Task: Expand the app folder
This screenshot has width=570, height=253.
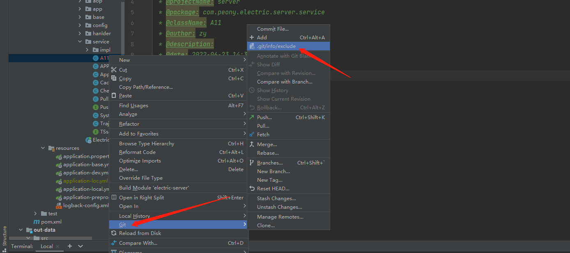Action: coord(80,9)
